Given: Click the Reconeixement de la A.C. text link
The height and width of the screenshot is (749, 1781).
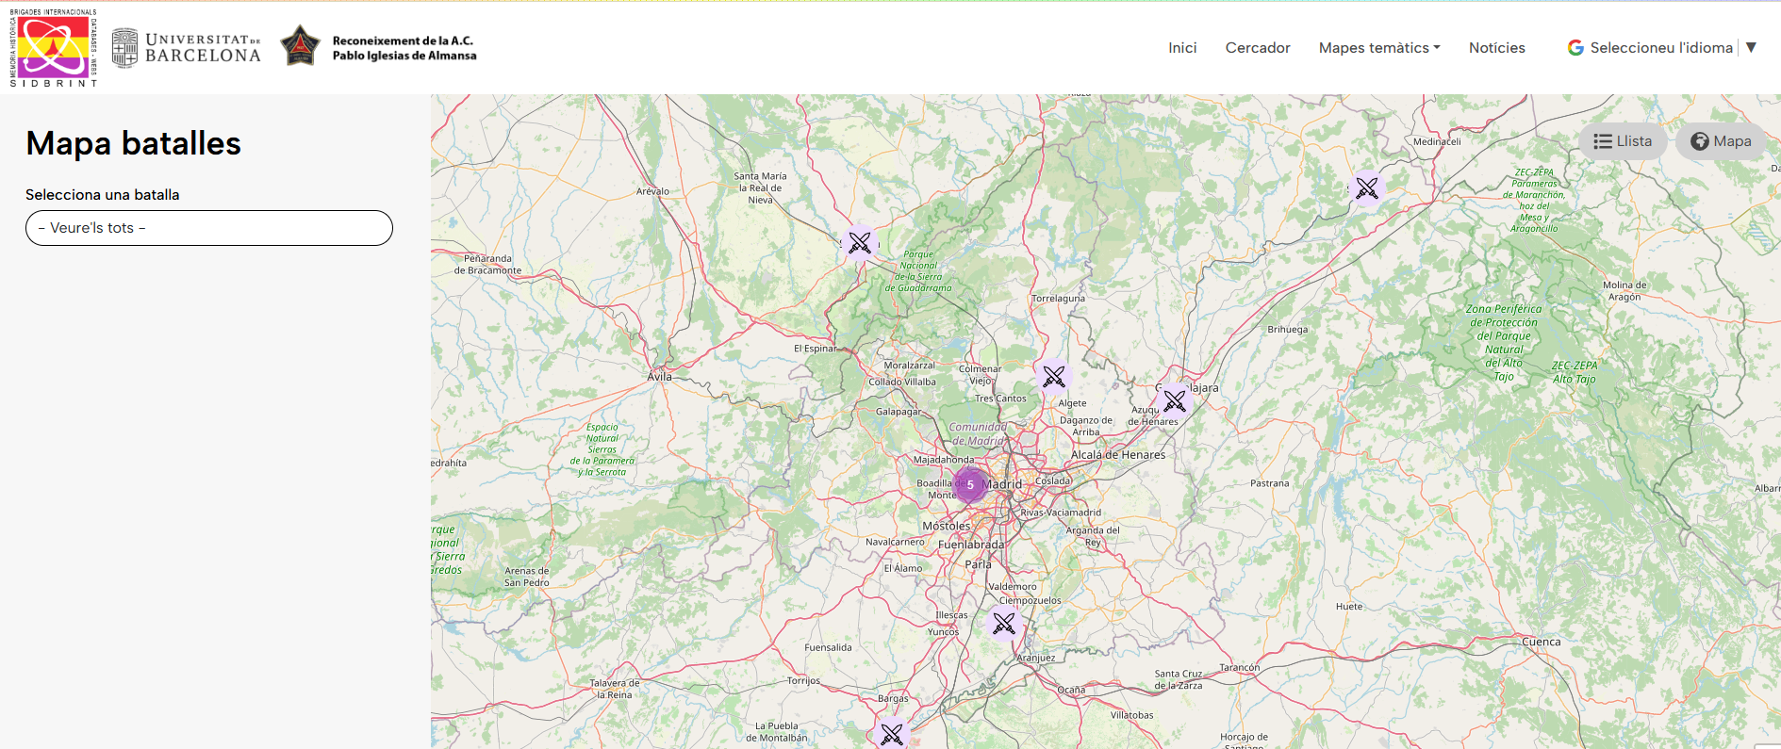Looking at the screenshot, I should tap(404, 48).
